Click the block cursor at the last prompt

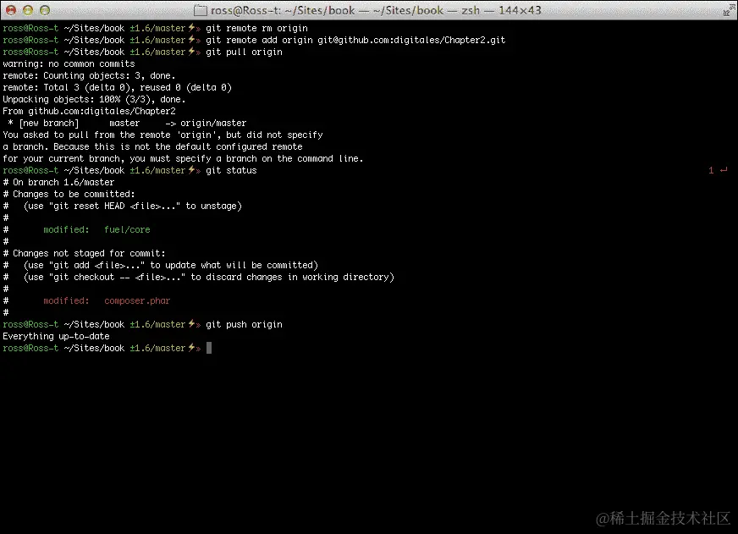point(209,348)
